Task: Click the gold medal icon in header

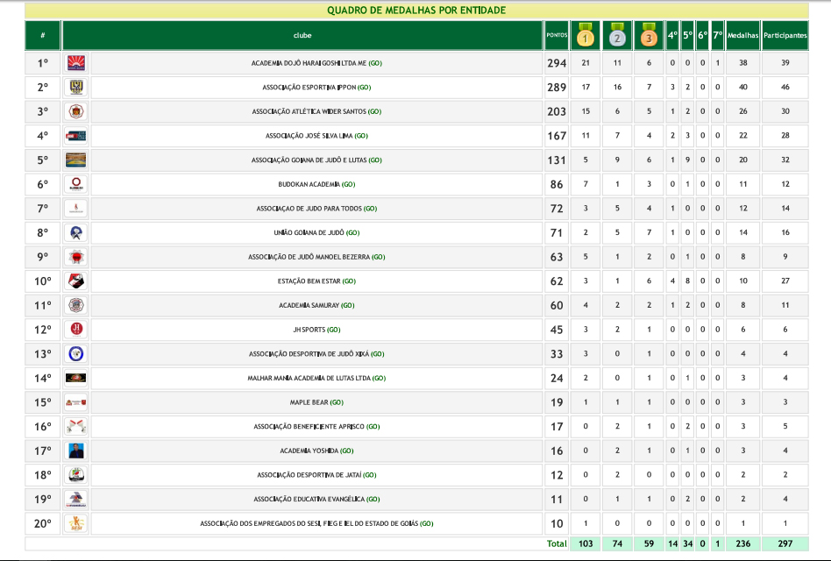Action: (x=586, y=36)
